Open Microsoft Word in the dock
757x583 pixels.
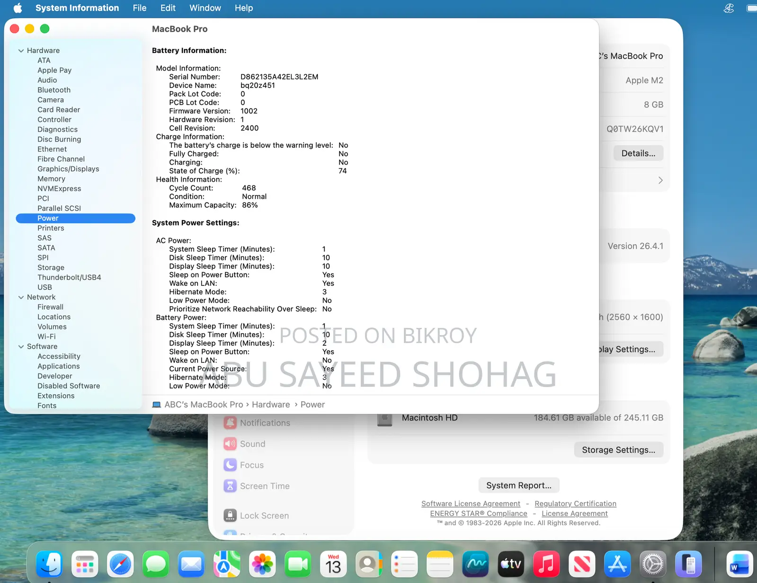click(x=739, y=564)
